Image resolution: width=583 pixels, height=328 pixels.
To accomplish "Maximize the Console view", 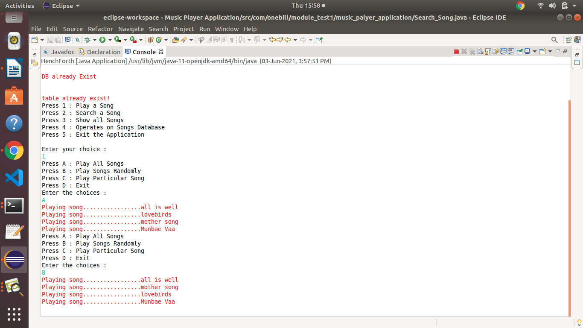I will pyautogui.click(x=565, y=51).
